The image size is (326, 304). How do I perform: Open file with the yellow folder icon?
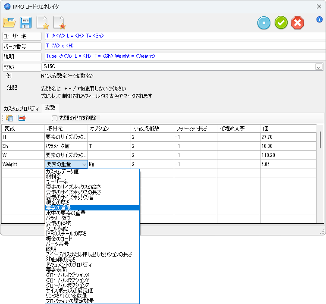coord(9,22)
